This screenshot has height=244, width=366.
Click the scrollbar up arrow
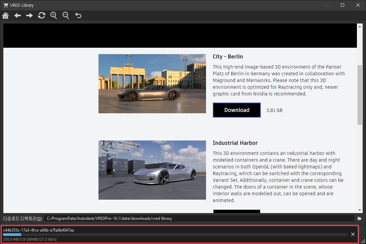pyautogui.click(x=360, y=27)
